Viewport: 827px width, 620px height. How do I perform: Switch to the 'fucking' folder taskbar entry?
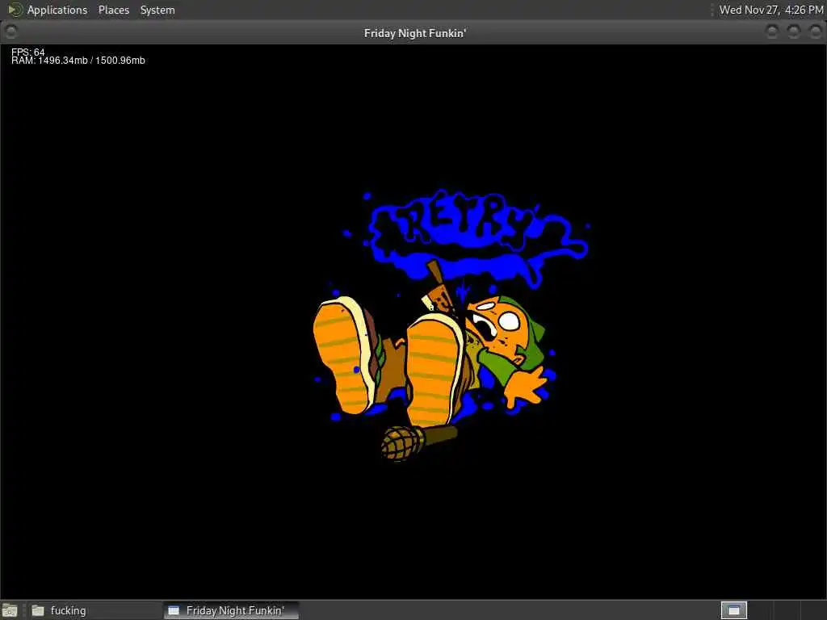point(94,610)
